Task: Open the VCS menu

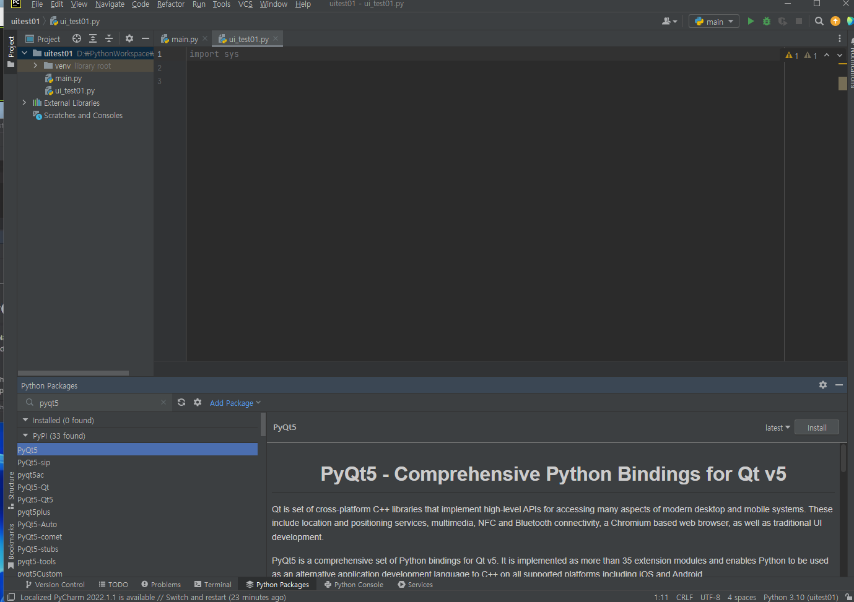Action: coord(245,4)
